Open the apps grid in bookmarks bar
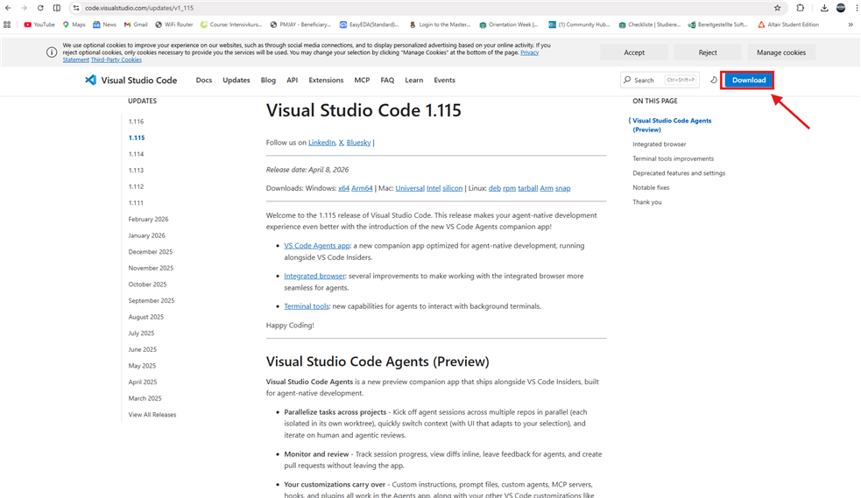 point(7,25)
